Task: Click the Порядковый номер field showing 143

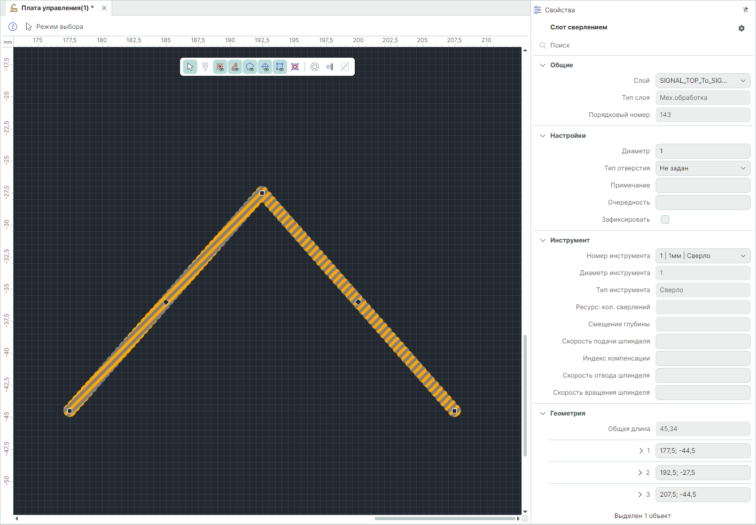Action: [x=703, y=115]
